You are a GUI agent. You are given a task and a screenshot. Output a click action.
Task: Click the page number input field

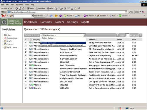(127, 35)
